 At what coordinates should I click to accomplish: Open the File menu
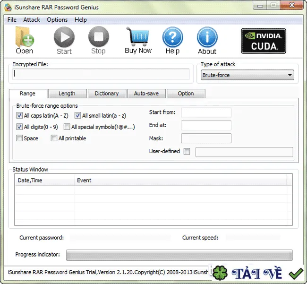pyautogui.click(x=12, y=19)
